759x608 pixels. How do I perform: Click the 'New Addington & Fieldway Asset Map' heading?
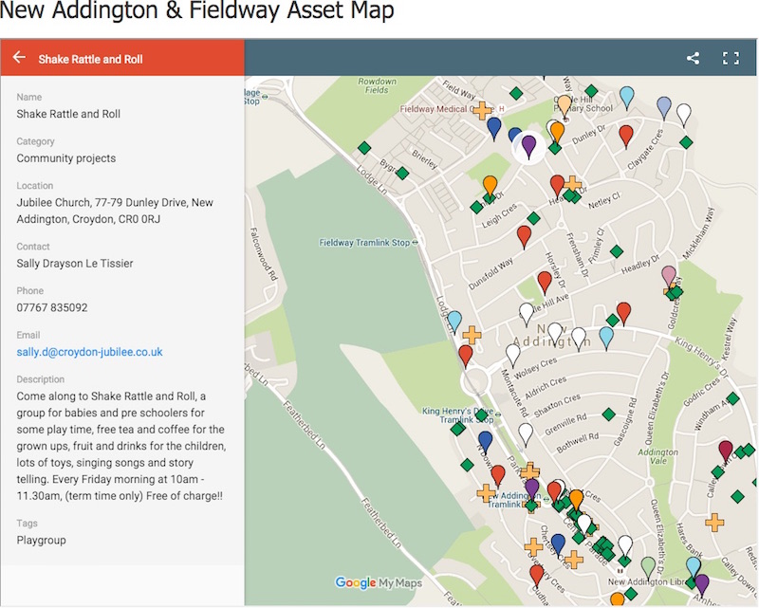coord(196,9)
